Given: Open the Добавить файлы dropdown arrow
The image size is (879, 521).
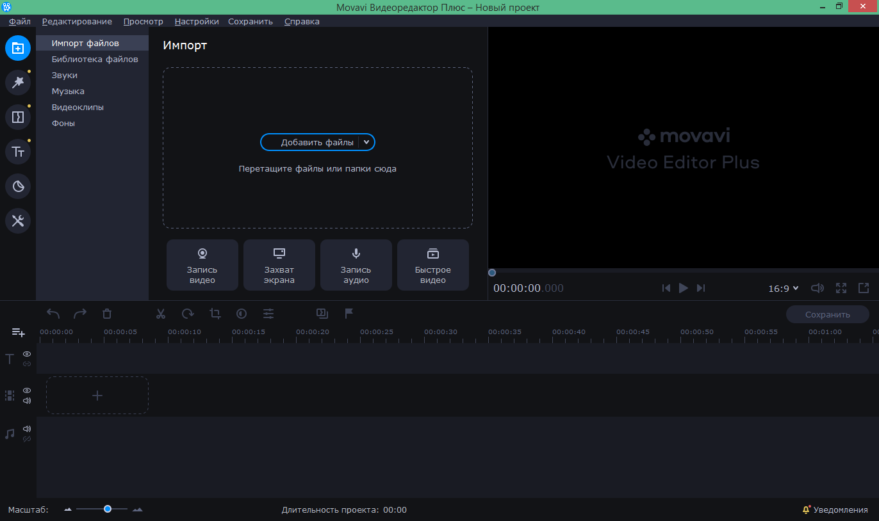Looking at the screenshot, I should [x=366, y=142].
